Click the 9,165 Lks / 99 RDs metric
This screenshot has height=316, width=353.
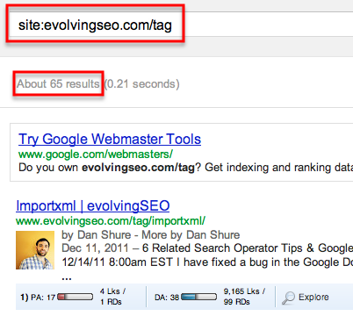(x=244, y=297)
